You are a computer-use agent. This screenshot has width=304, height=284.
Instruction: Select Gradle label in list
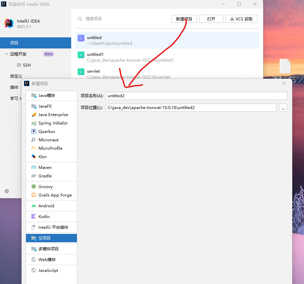point(45,176)
